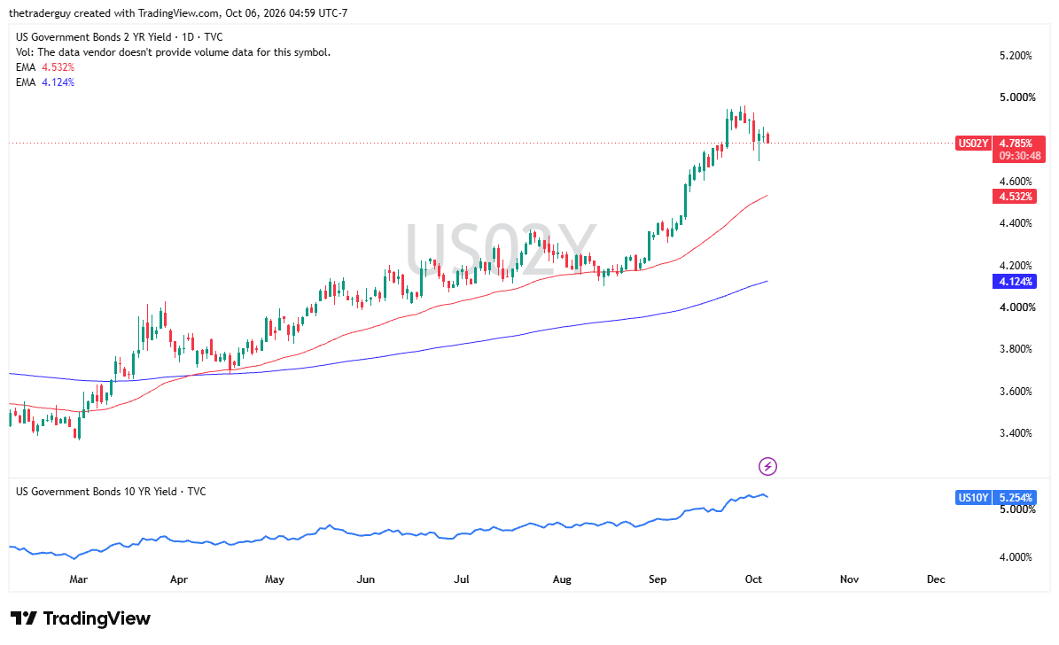This screenshot has height=645, width=1059.
Task: Click the Mar label on the time axis
Action: [78, 579]
